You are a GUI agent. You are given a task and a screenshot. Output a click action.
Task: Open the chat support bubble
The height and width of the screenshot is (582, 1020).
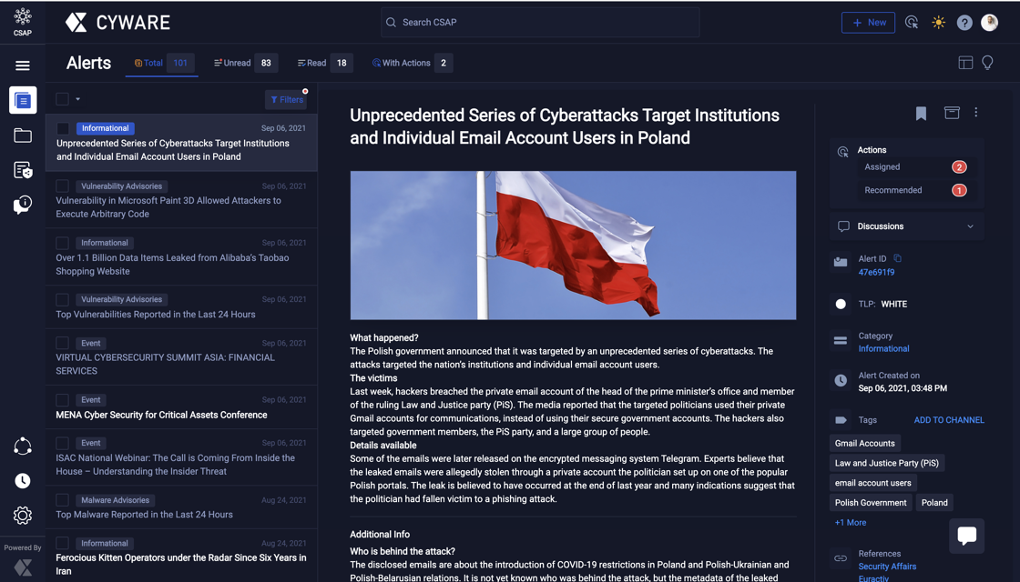(x=966, y=536)
